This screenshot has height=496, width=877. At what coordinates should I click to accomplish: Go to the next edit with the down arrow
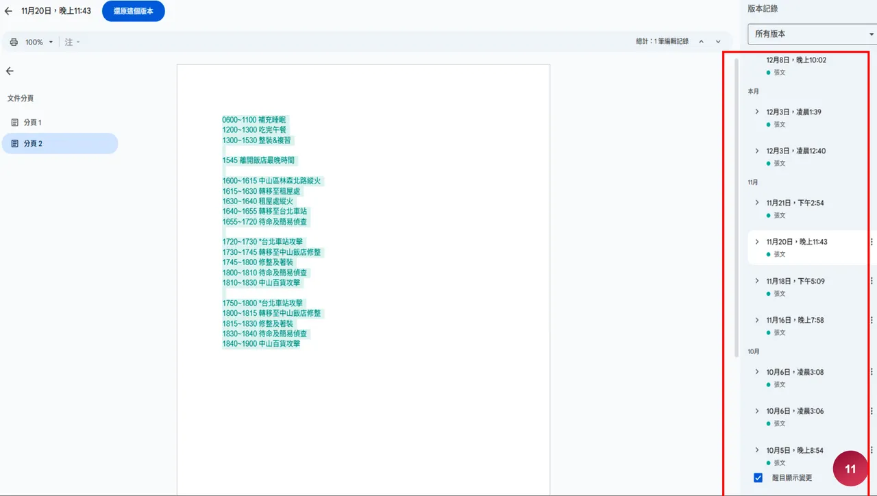(718, 42)
